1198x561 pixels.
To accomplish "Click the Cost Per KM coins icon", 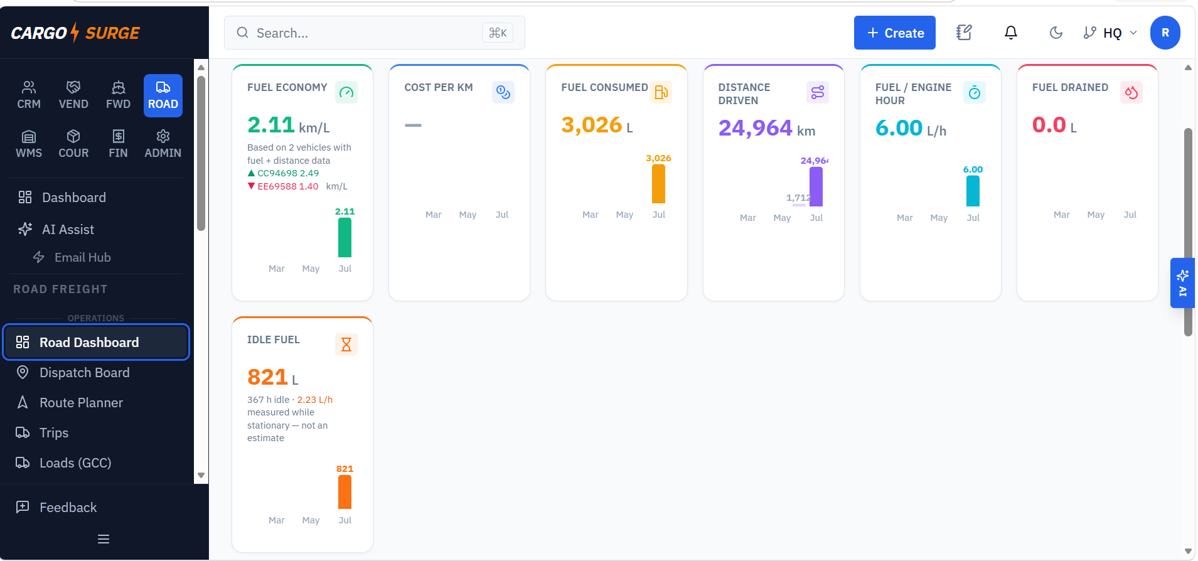I will pyautogui.click(x=503, y=93).
